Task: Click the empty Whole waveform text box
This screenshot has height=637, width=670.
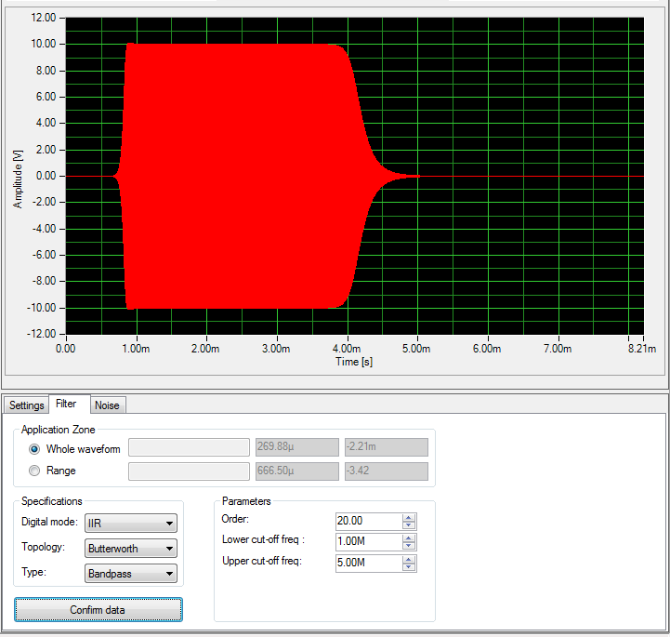Action: [x=189, y=448]
